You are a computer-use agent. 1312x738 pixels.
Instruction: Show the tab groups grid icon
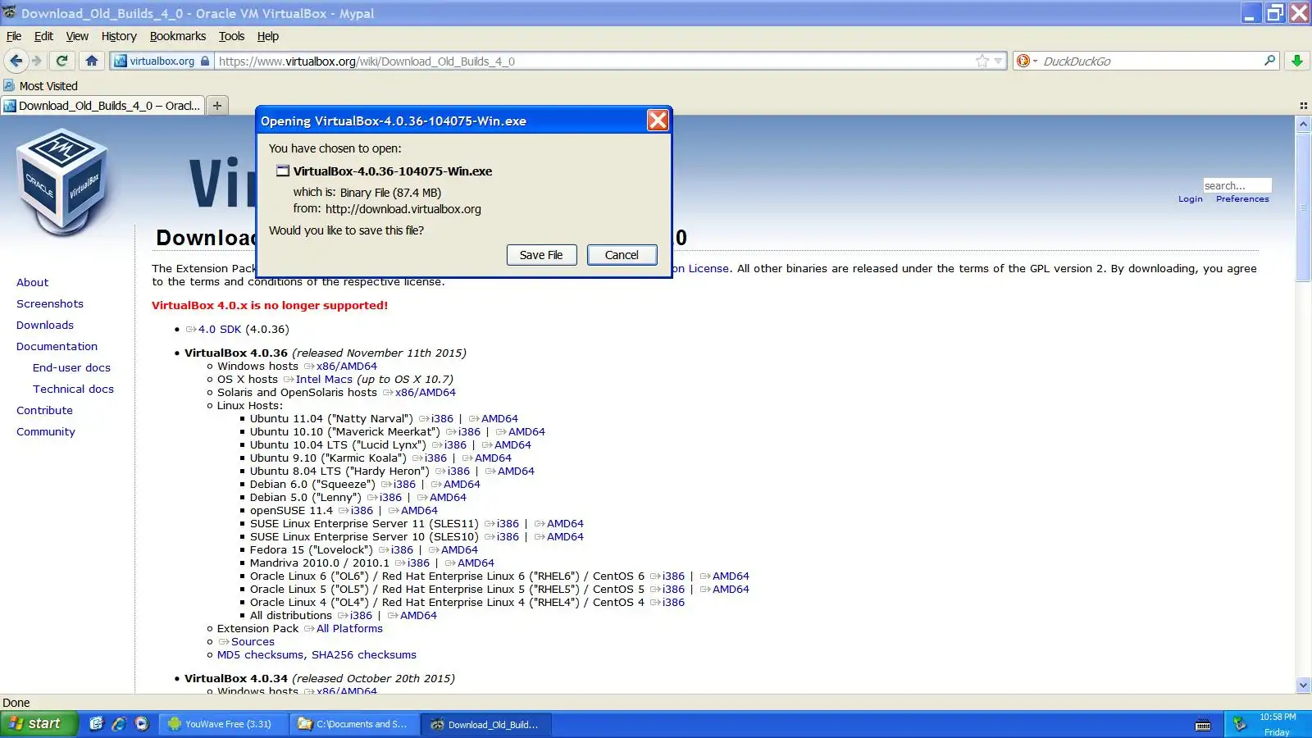(1303, 106)
